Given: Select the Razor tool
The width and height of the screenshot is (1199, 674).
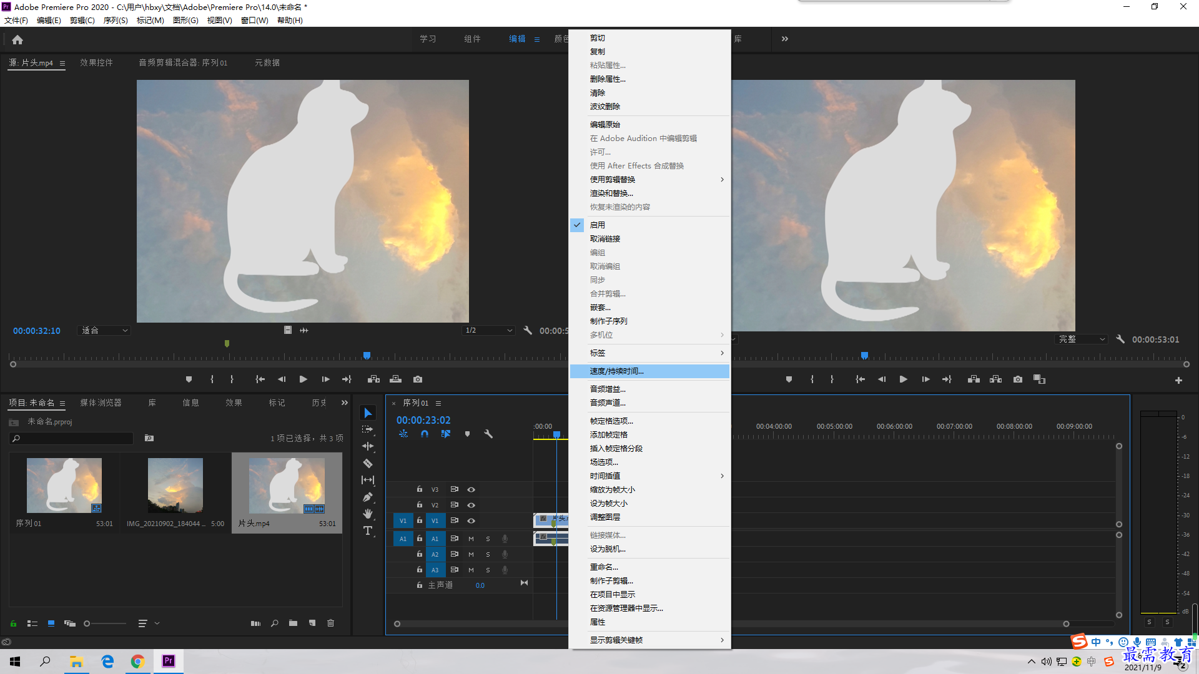Looking at the screenshot, I should 368,463.
